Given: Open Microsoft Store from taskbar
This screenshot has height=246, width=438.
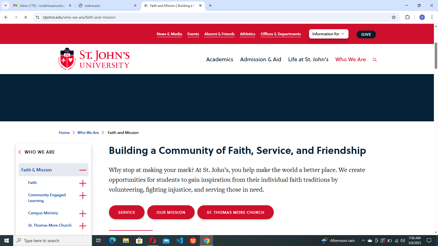Looking at the screenshot, I should coord(139,241).
